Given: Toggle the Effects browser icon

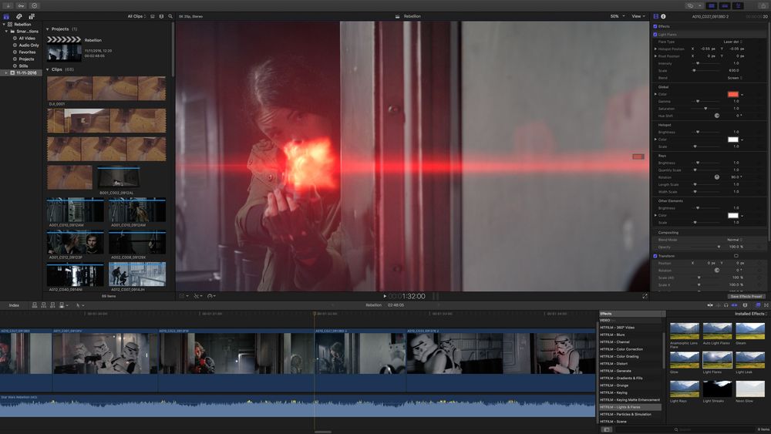Looking at the screenshot, I should coord(758,305).
